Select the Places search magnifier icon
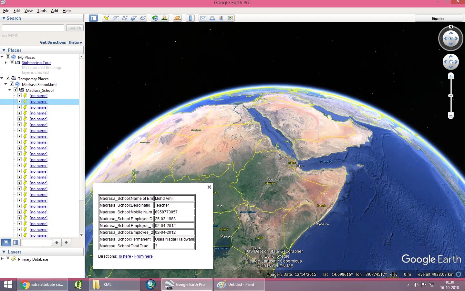Image resolution: width=465 pixels, height=291 pixels. click(x=6, y=242)
